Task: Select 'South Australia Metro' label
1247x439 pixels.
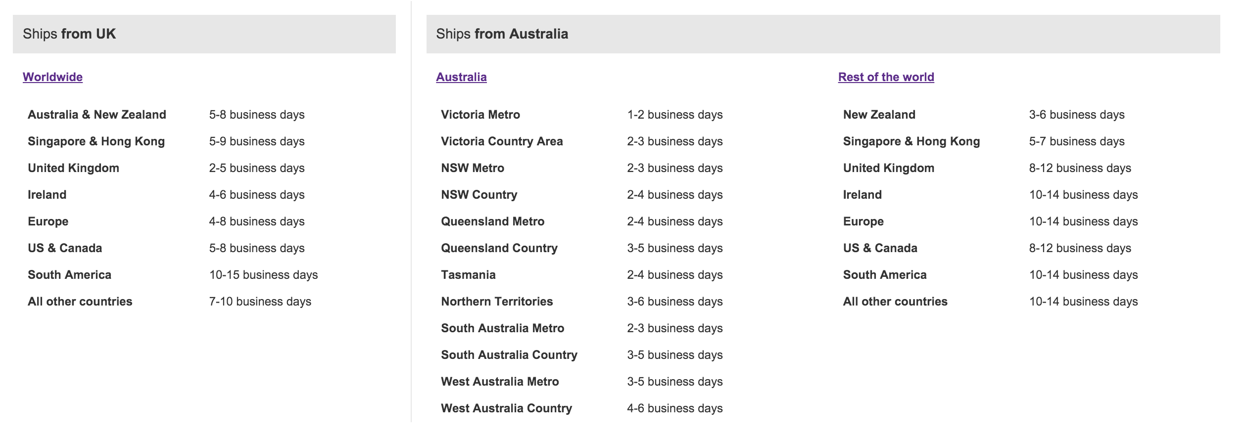Action: coord(503,328)
